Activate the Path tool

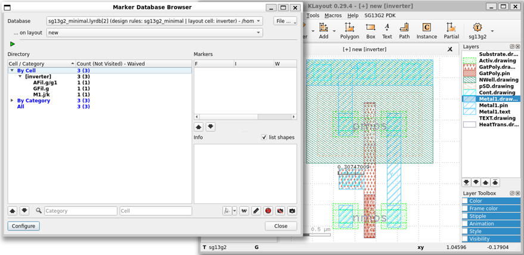(x=404, y=30)
